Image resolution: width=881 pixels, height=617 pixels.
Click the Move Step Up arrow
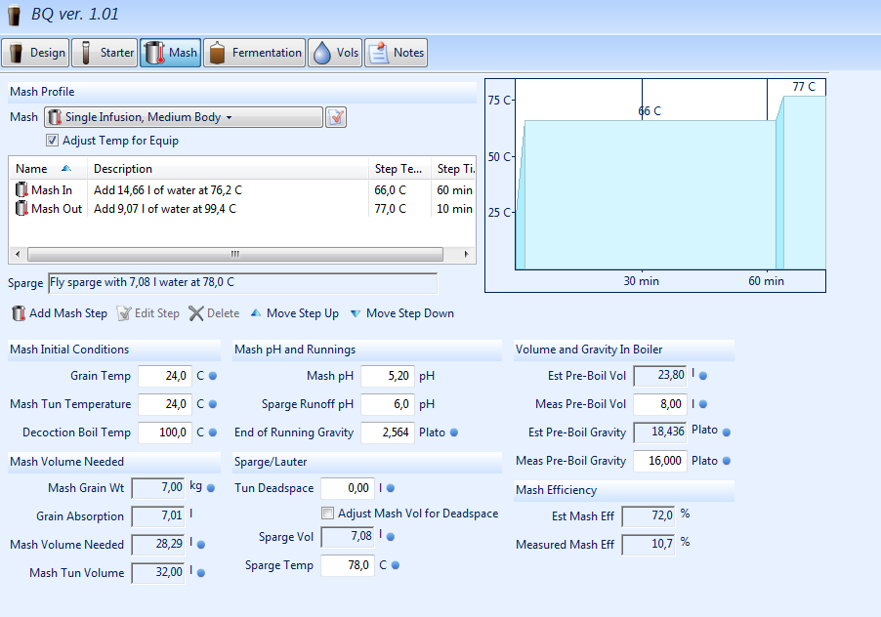256,313
